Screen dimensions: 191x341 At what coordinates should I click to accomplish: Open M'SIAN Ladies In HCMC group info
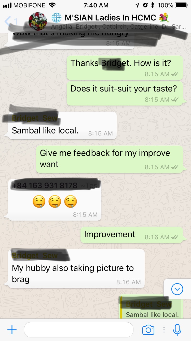[110, 18]
